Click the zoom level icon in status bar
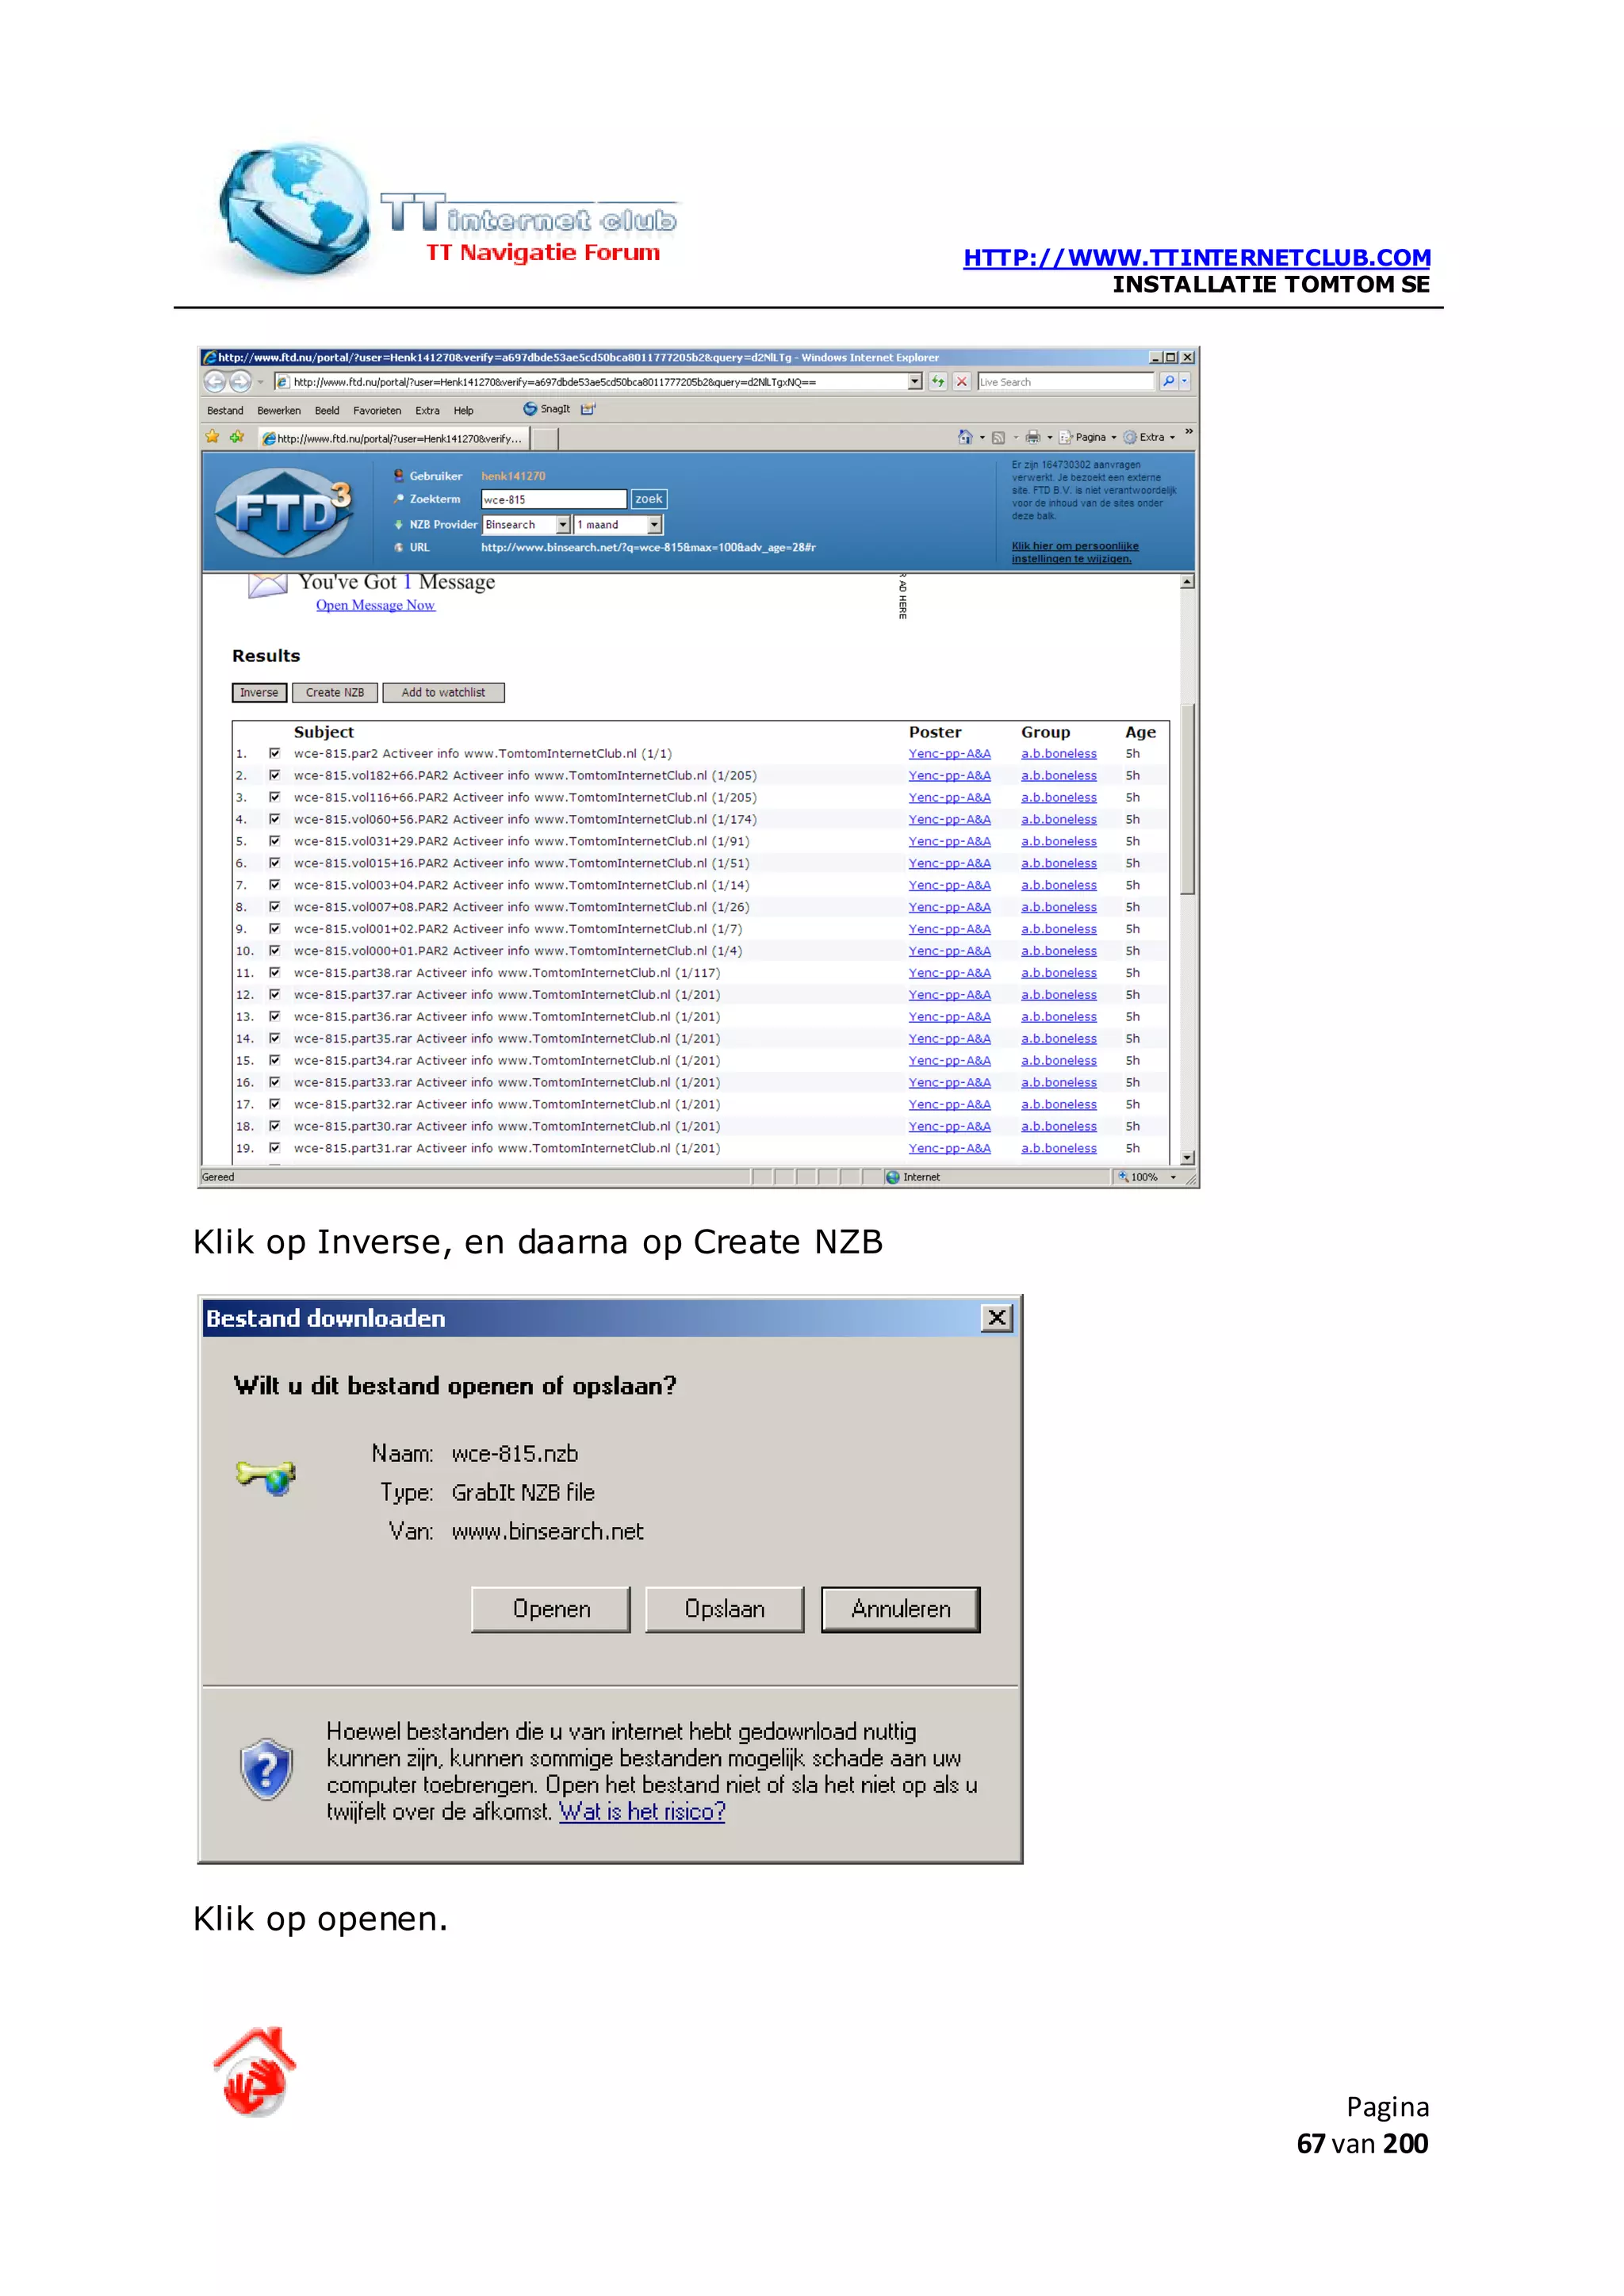1624x2296 pixels. pos(1123,1177)
